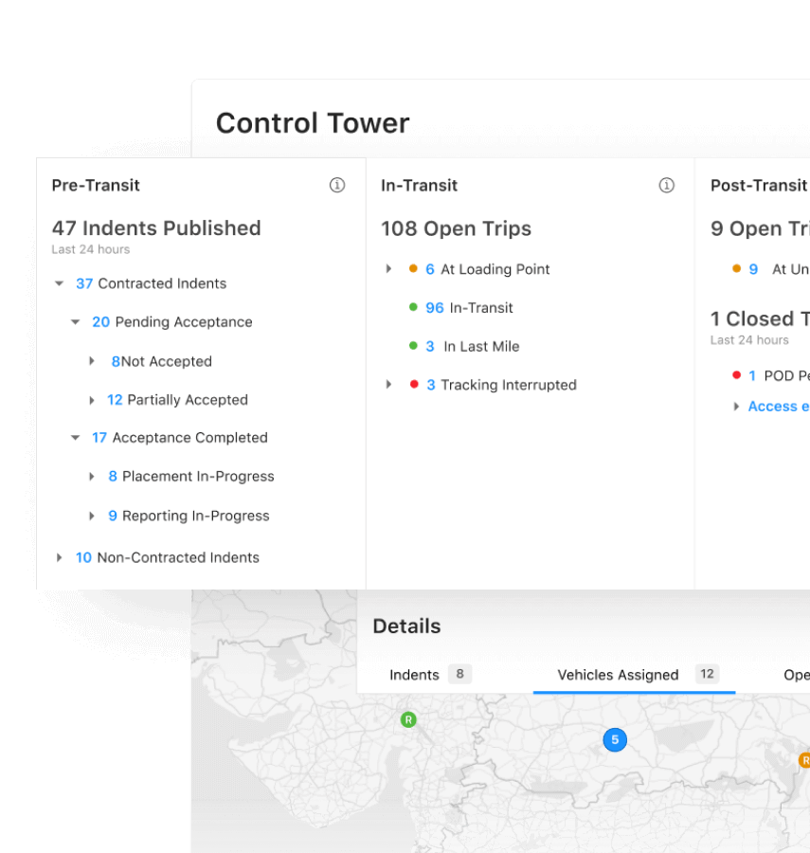Collapse the Acceptance Completed section
This screenshot has height=853, width=810.
coord(76,438)
